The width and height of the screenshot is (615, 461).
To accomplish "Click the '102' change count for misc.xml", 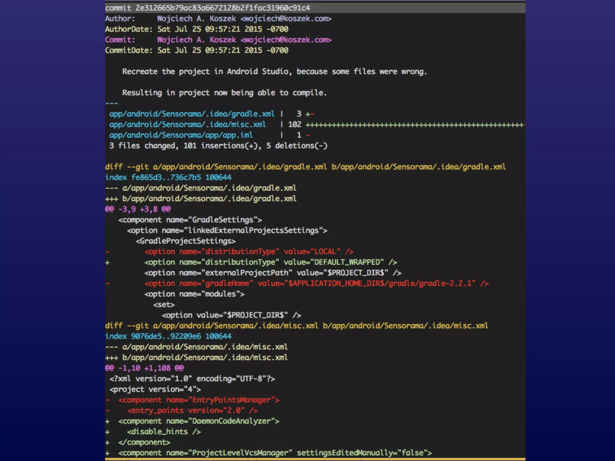I will [295, 124].
